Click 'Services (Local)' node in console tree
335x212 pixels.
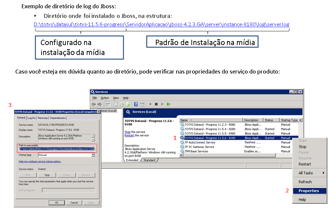point(109,111)
